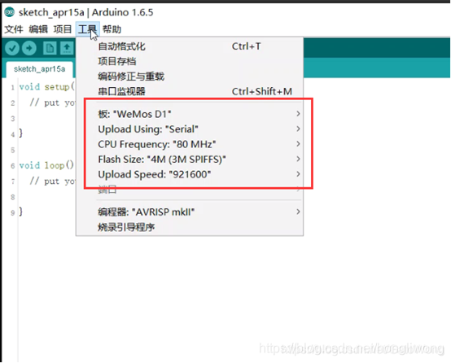
Task: Click line number 9 in the gutter
Action: [13, 212]
